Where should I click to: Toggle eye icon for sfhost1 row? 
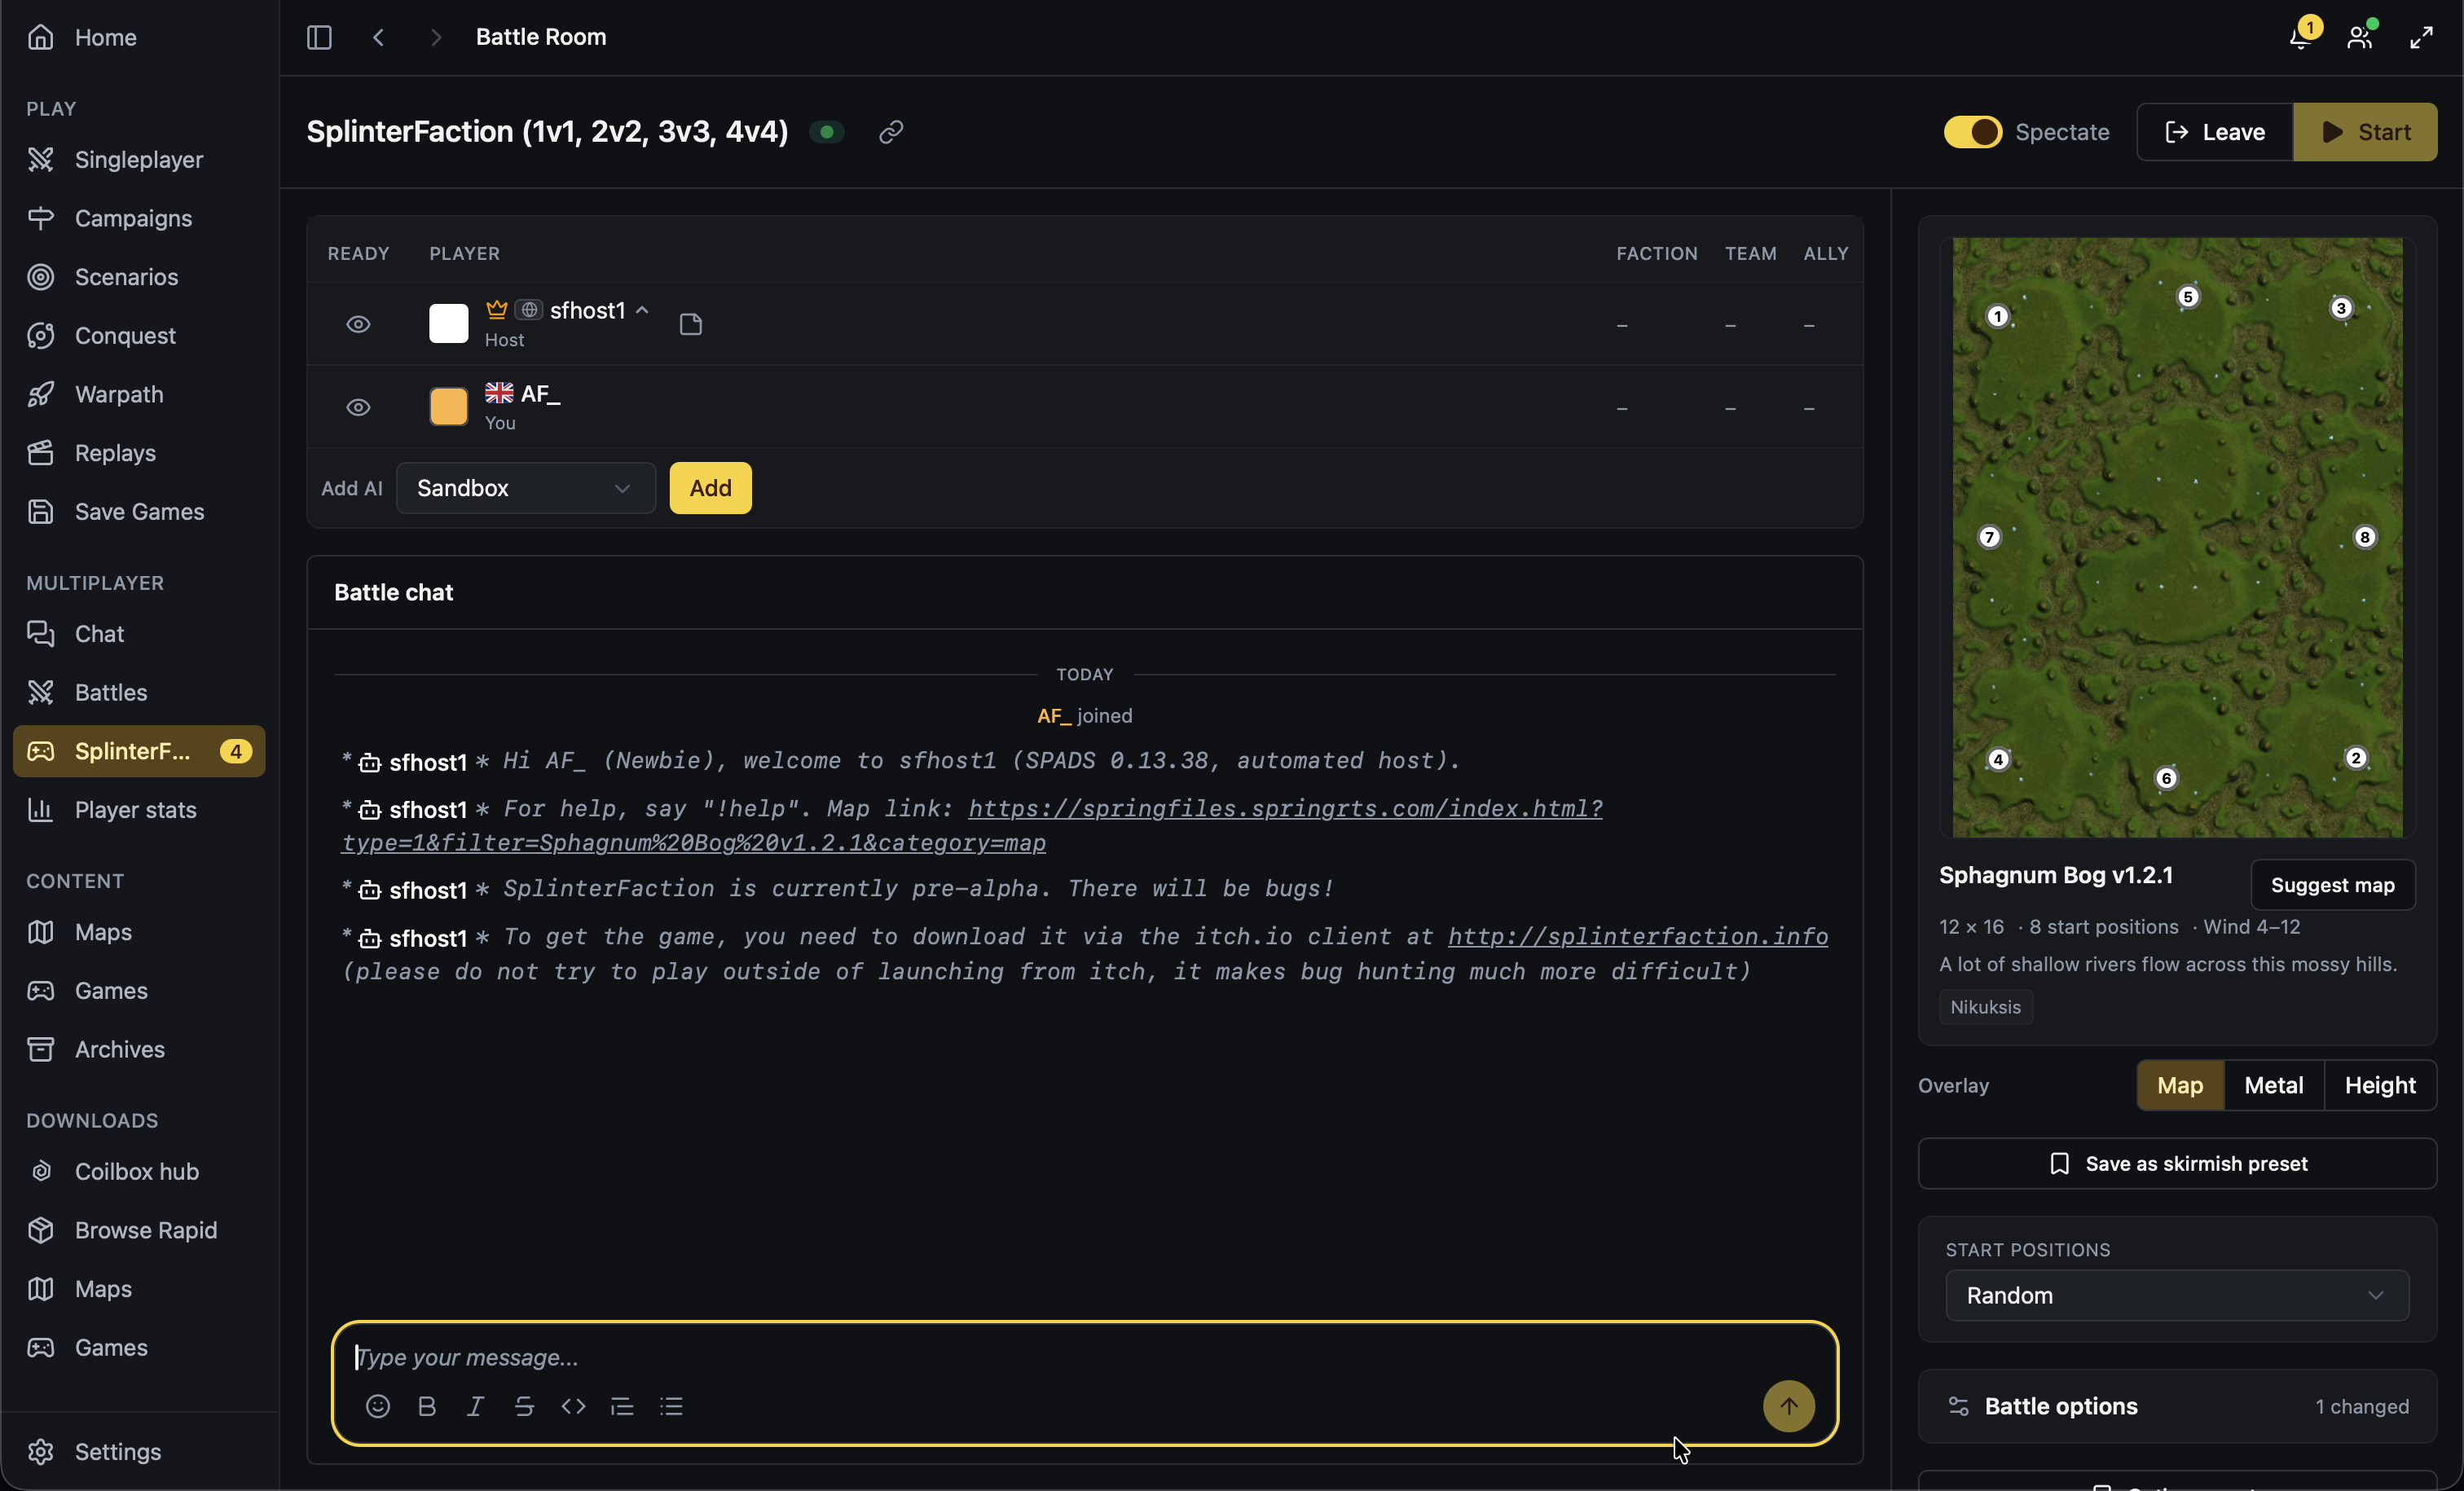click(358, 324)
